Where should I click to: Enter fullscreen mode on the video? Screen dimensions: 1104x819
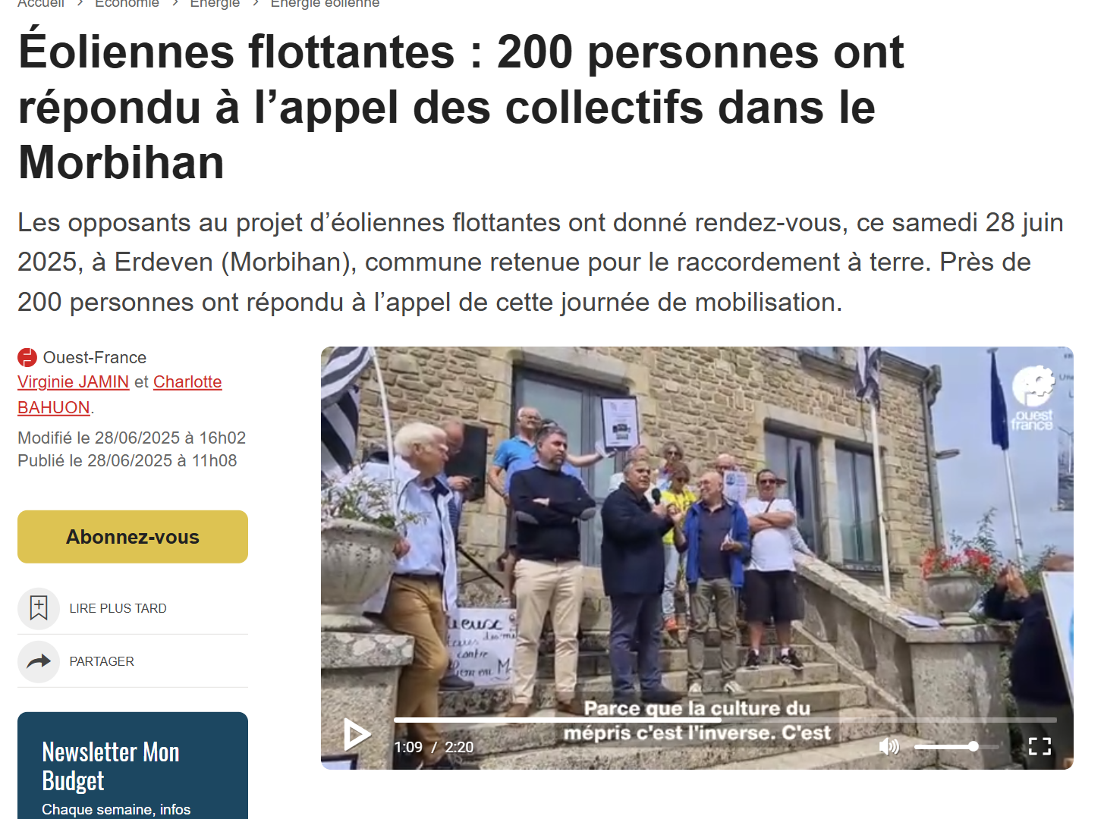tap(1040, 747)
